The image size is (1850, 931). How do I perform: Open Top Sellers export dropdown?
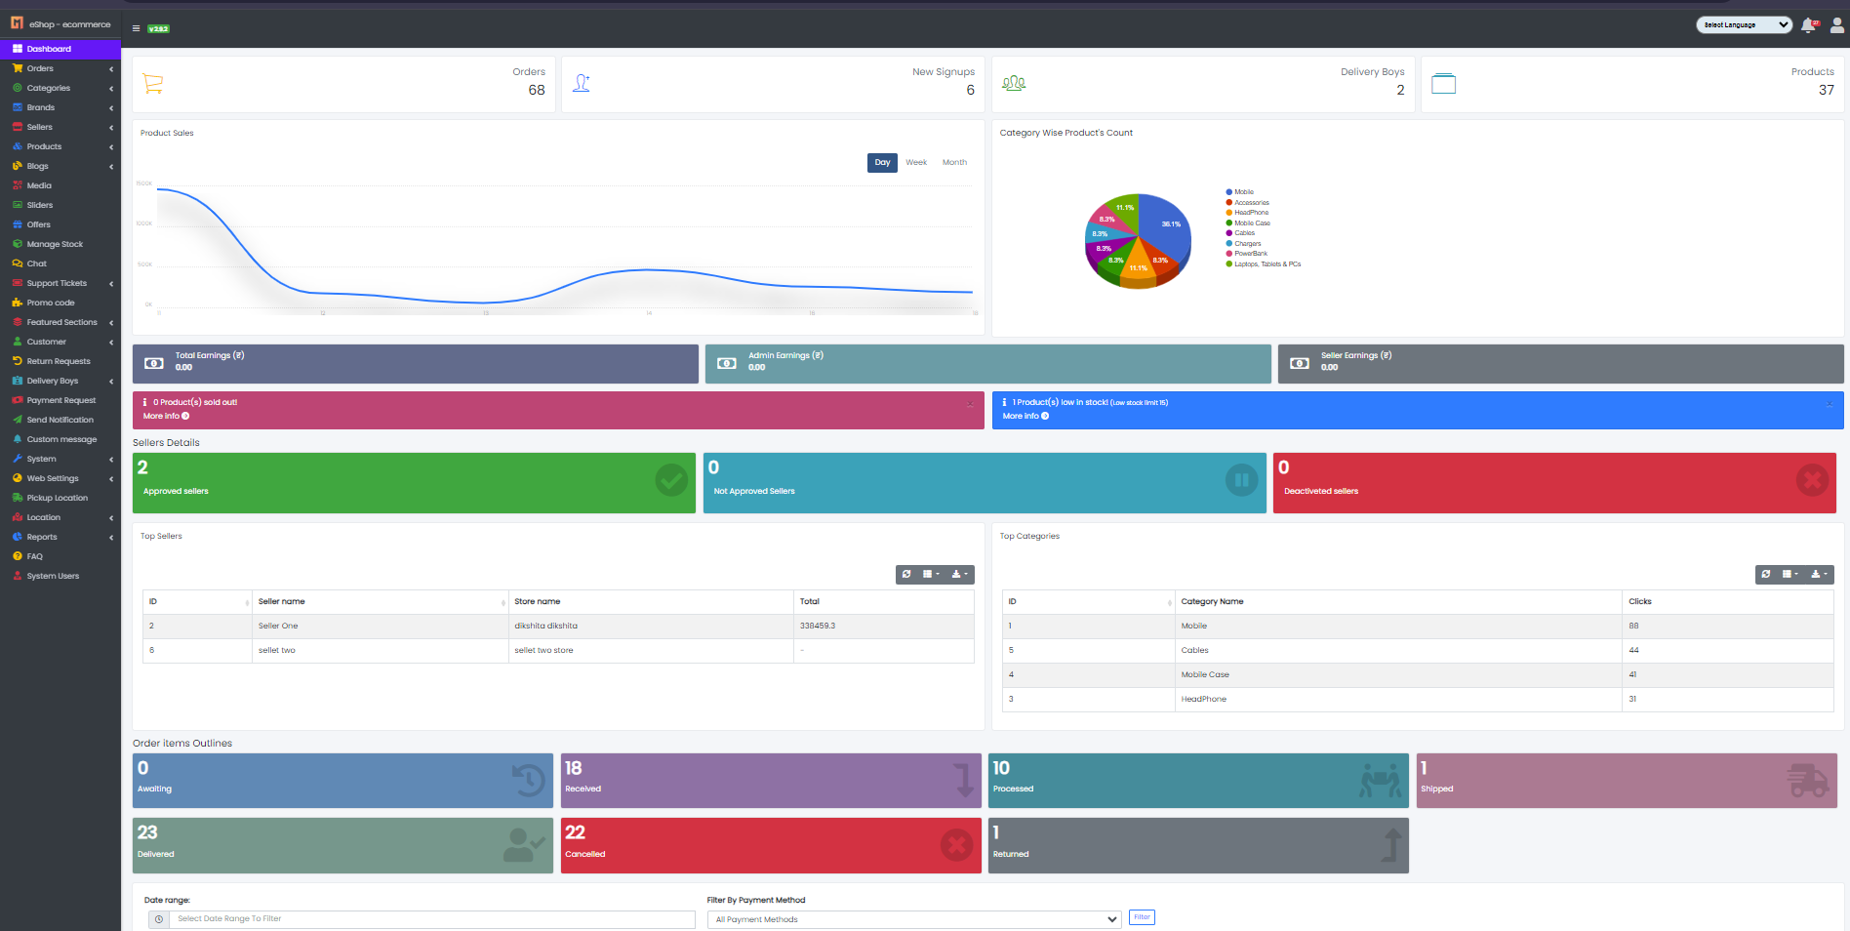(x=960, y=575)
